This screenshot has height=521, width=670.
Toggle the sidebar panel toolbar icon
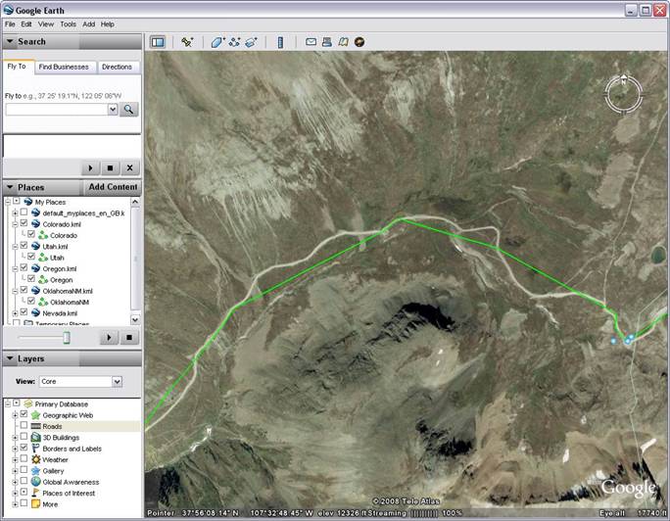click(158, 42)
